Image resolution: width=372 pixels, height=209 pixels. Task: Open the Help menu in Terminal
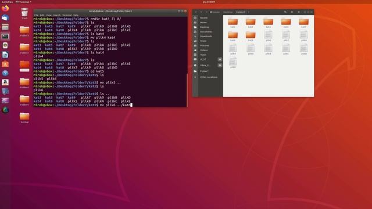click(x=76, y=15)
